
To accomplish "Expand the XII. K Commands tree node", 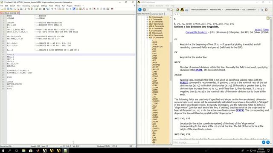I will pyautogui.click(x=147, y=35).
